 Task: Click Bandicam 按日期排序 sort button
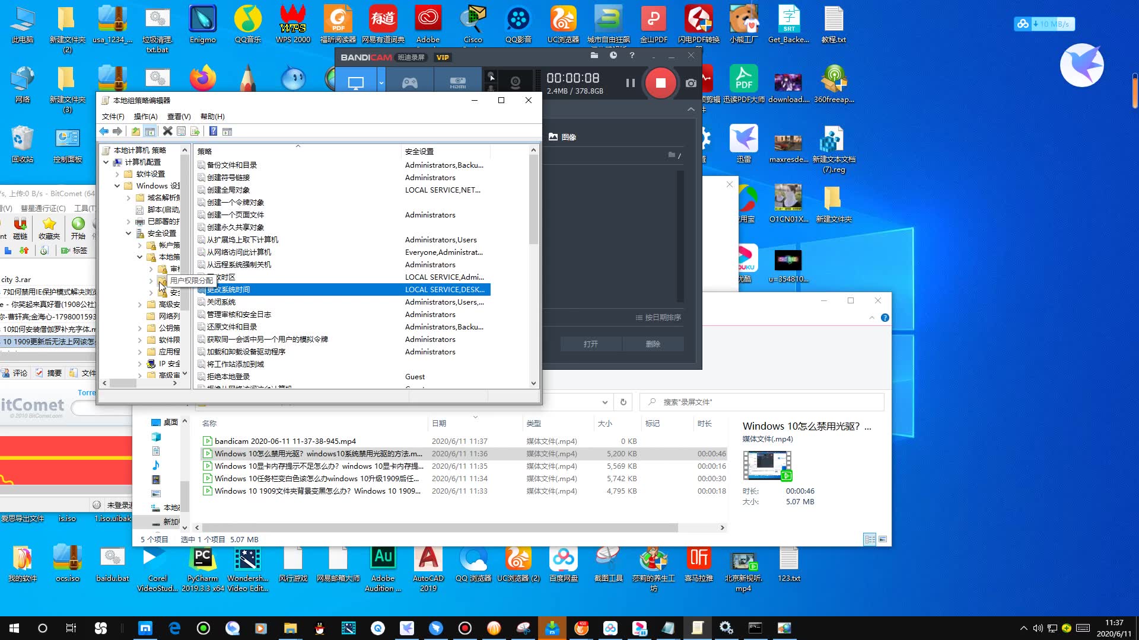click(658, 318)
